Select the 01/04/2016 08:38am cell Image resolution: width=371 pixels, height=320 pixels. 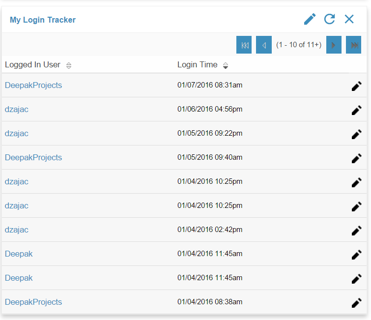(210, 302)
